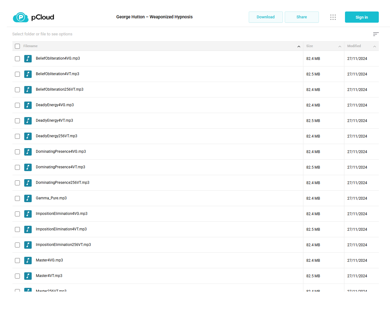Click the size of DeadlyEnergy4VT.mp3 row

(313, 121)
